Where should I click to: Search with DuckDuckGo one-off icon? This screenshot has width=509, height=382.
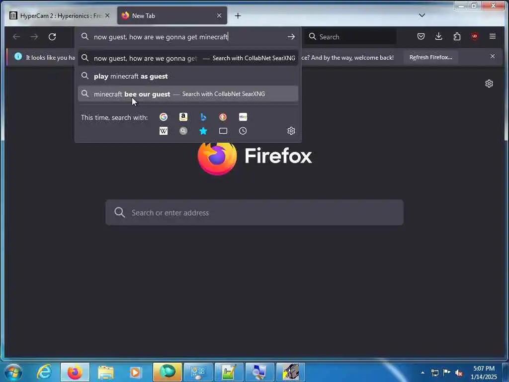(x=223, y=117)
